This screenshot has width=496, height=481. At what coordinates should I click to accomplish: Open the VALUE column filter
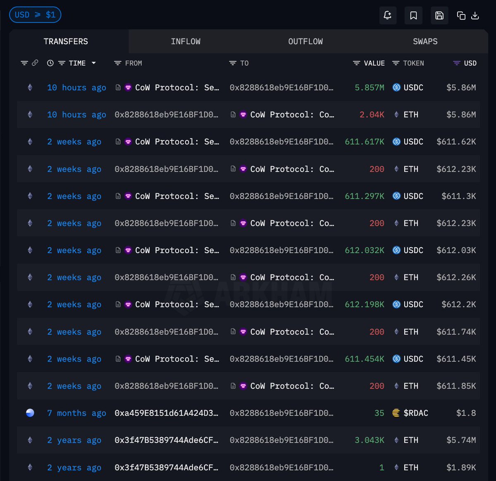pyautogui.click(x=356, y=63)
